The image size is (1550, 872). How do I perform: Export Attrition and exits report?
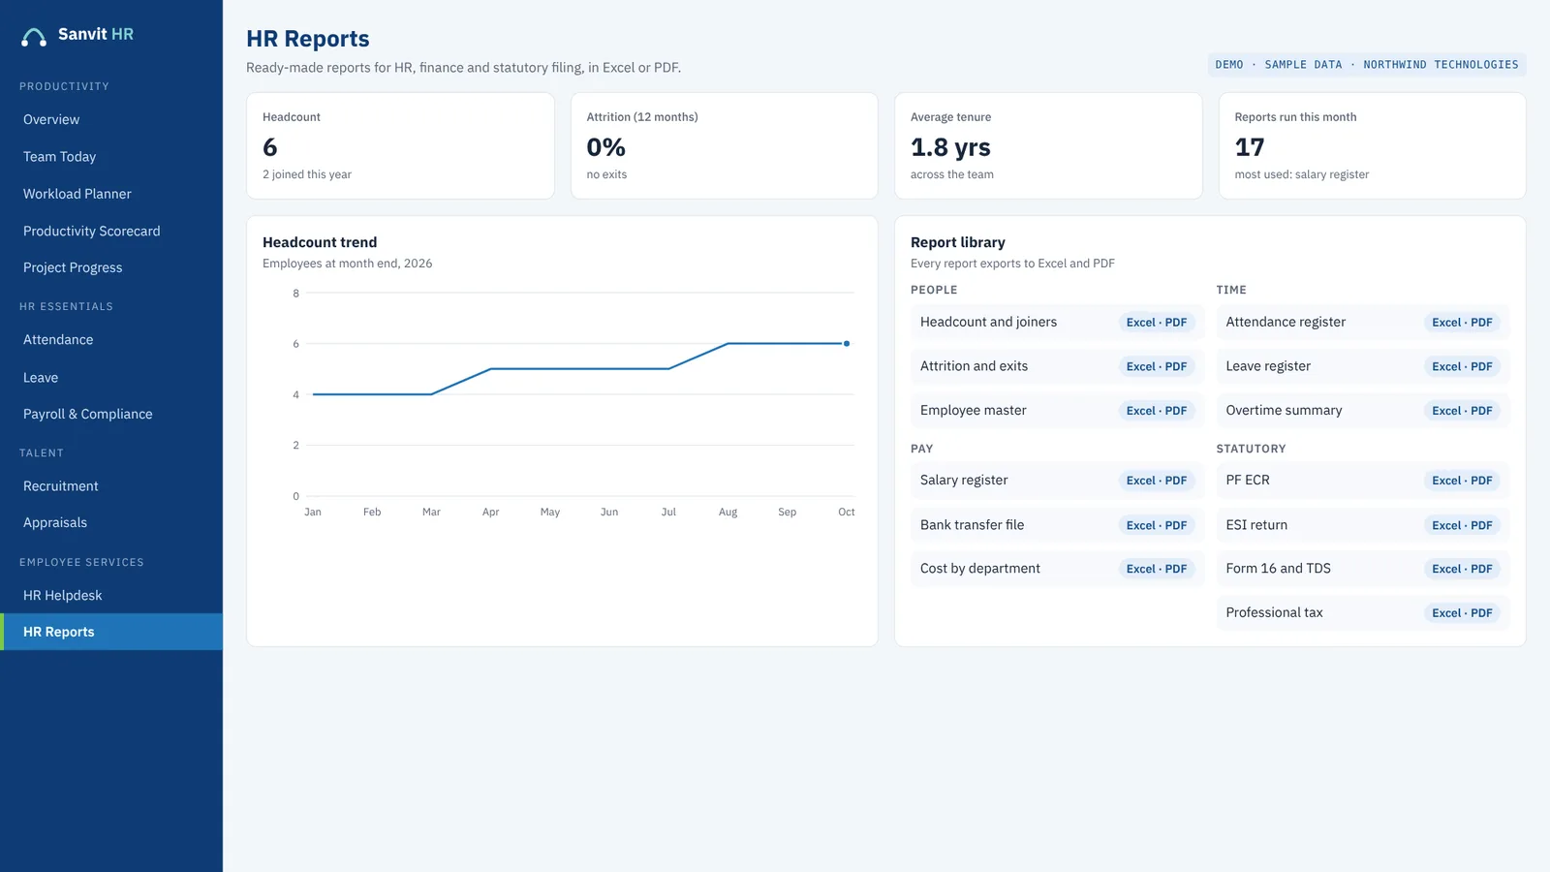(1157, 366)
